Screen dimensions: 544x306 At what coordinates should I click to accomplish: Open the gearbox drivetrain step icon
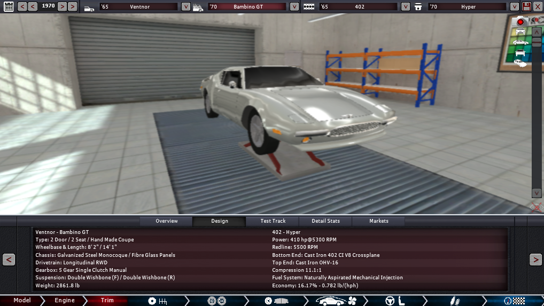coord(158,301)
